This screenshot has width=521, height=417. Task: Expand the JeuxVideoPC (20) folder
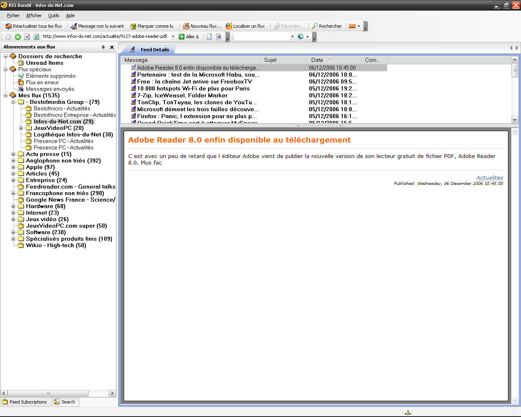point(21,128)
